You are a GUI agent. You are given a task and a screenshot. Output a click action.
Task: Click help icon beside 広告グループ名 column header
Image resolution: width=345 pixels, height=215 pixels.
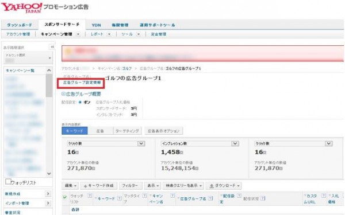coord(210,198)
